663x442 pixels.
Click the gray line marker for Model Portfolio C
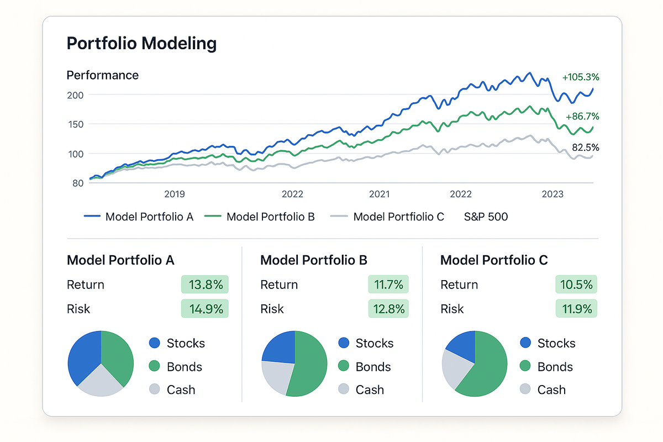tap(339, 217)
